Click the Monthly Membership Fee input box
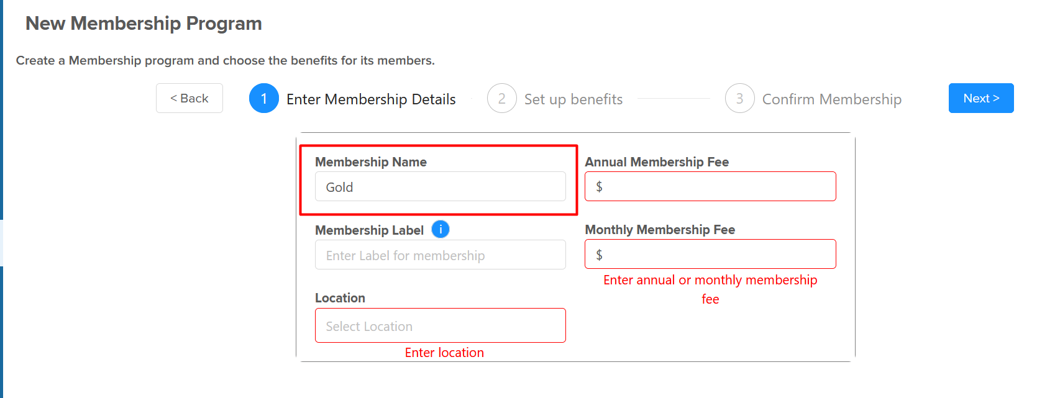 click(x=710, y=254)
